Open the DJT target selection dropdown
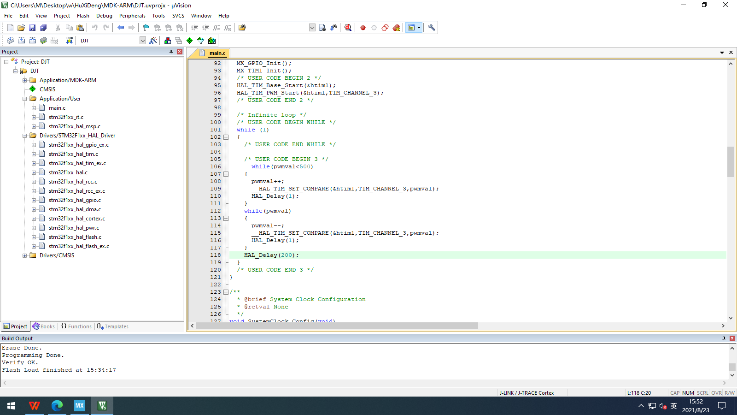 (x=143, y=41)
